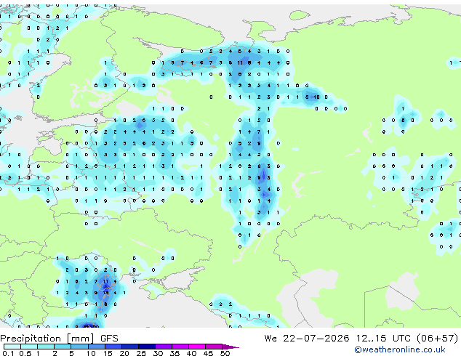The width and height of the screenshot is (461, 356).
Task: Select the Precipitation [mm] GFS title
Action: point(59,339)
